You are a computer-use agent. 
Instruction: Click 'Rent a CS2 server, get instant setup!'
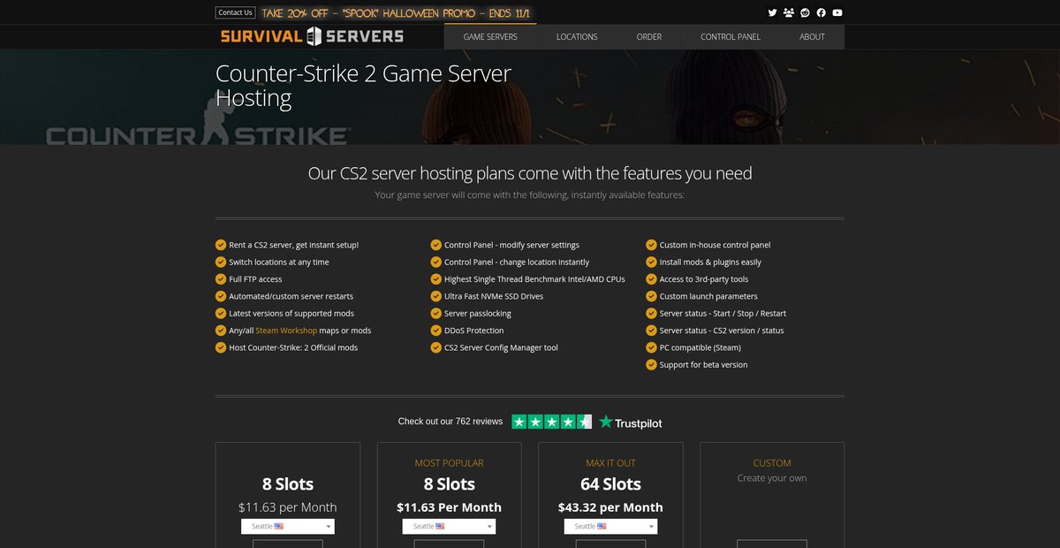pyautogui.click(x=293, y=245)
